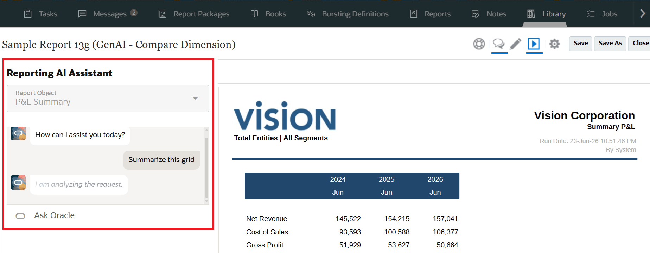Open the help lifebuoy icon
The height and width of the screenshot is (253, 650).
pyautogui.click(x=479, y=44)
